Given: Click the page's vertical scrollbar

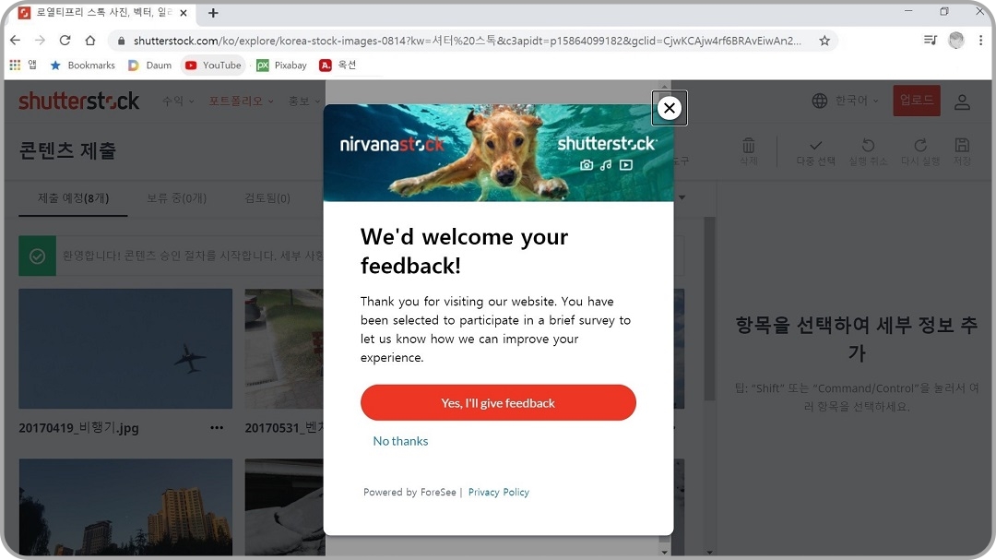Looking at the screenshot, I should pos(709,310).
